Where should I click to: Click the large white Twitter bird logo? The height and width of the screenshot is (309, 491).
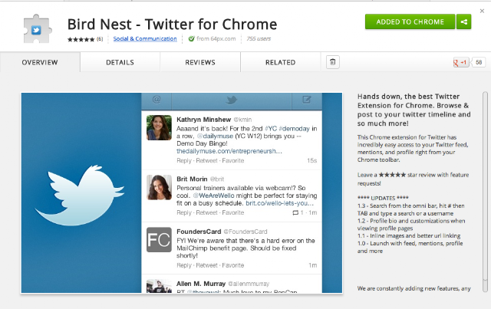coord(80,196)
